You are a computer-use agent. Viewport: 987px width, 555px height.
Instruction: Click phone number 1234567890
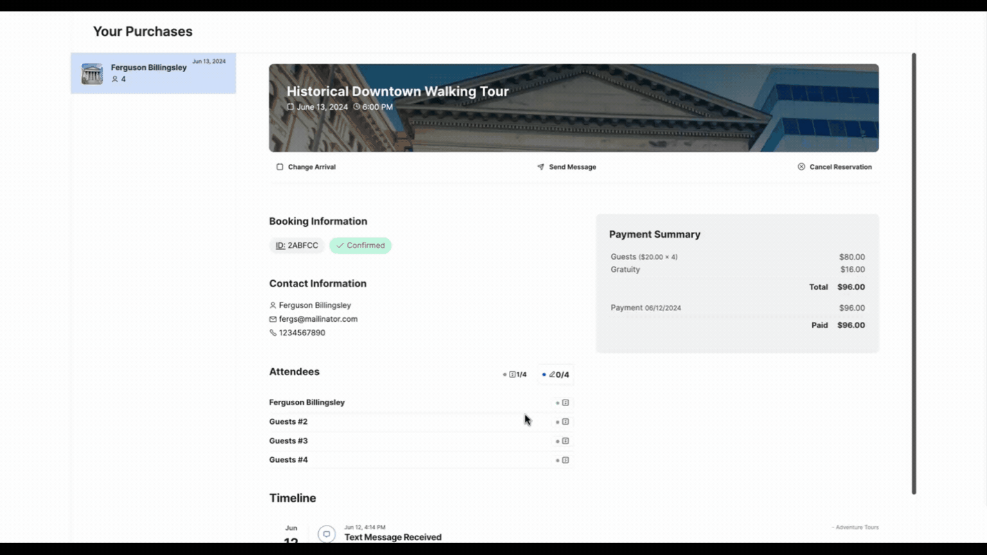302,333
